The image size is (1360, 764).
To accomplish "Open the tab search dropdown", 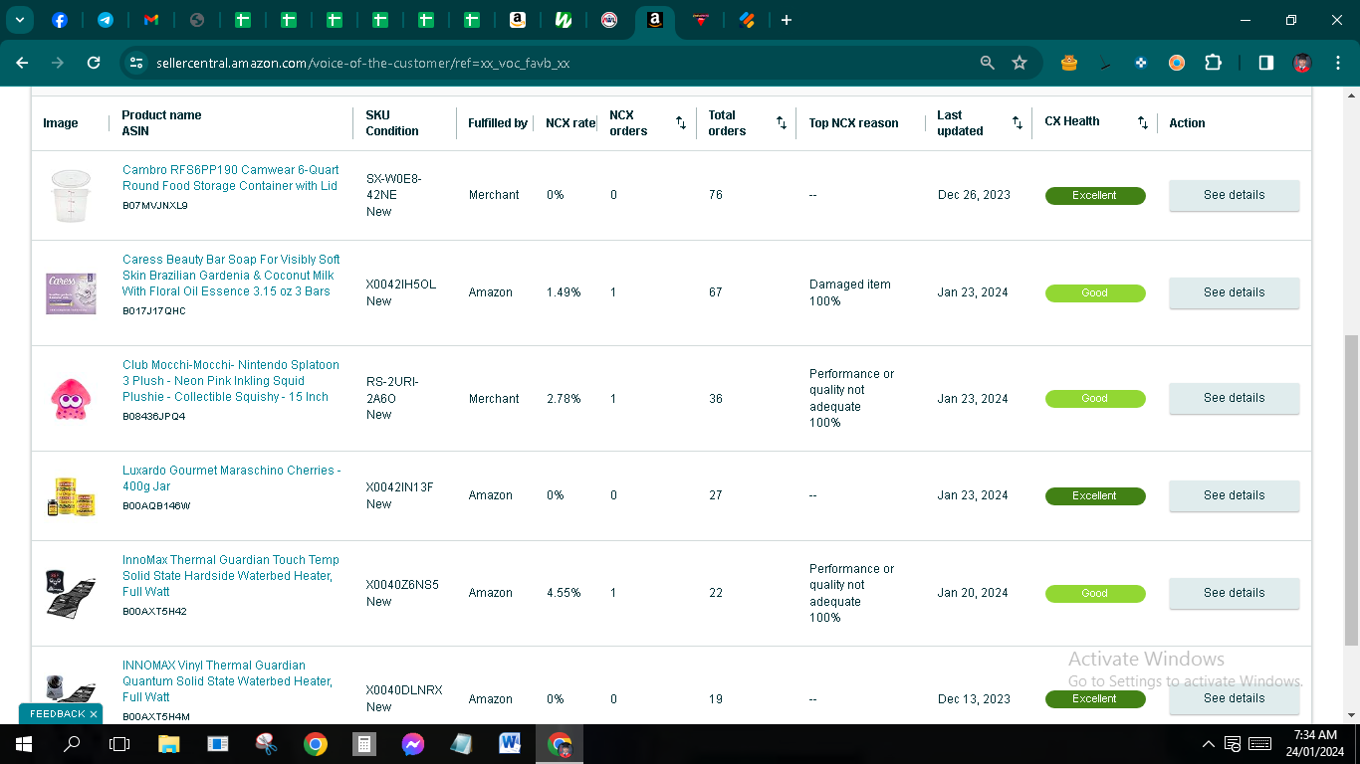I will coord(20,20).
